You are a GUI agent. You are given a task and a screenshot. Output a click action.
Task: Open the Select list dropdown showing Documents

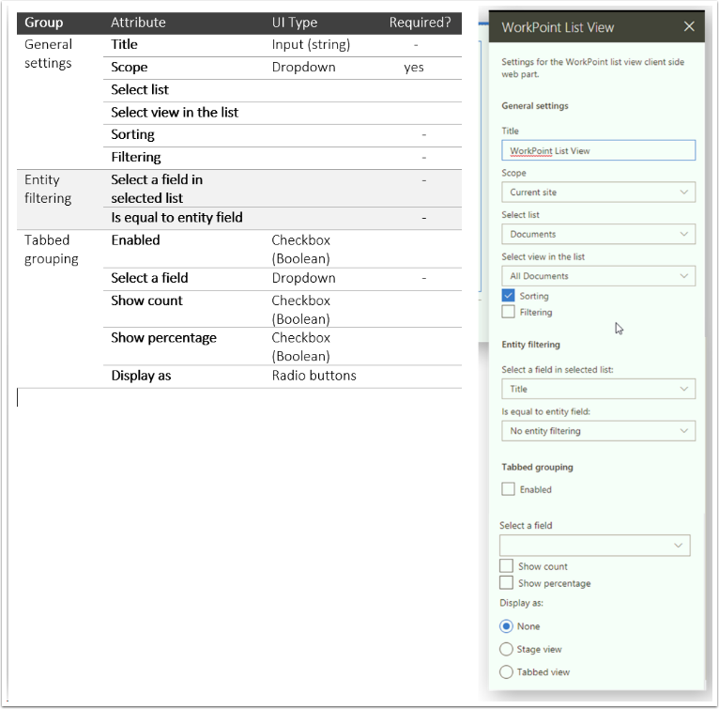coord(598,234)
